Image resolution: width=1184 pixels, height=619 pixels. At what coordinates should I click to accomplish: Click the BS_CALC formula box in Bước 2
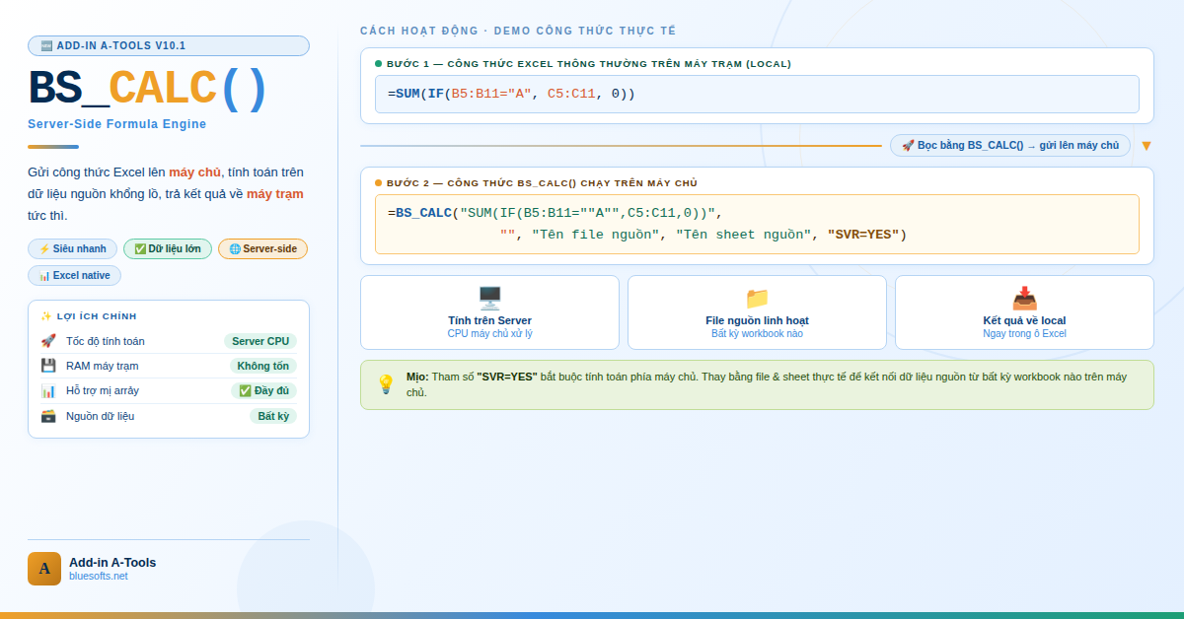757,224
